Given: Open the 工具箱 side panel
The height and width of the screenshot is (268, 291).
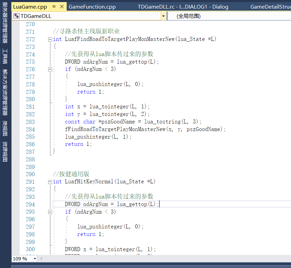Looking at the screenshot, I should (5, 56).
